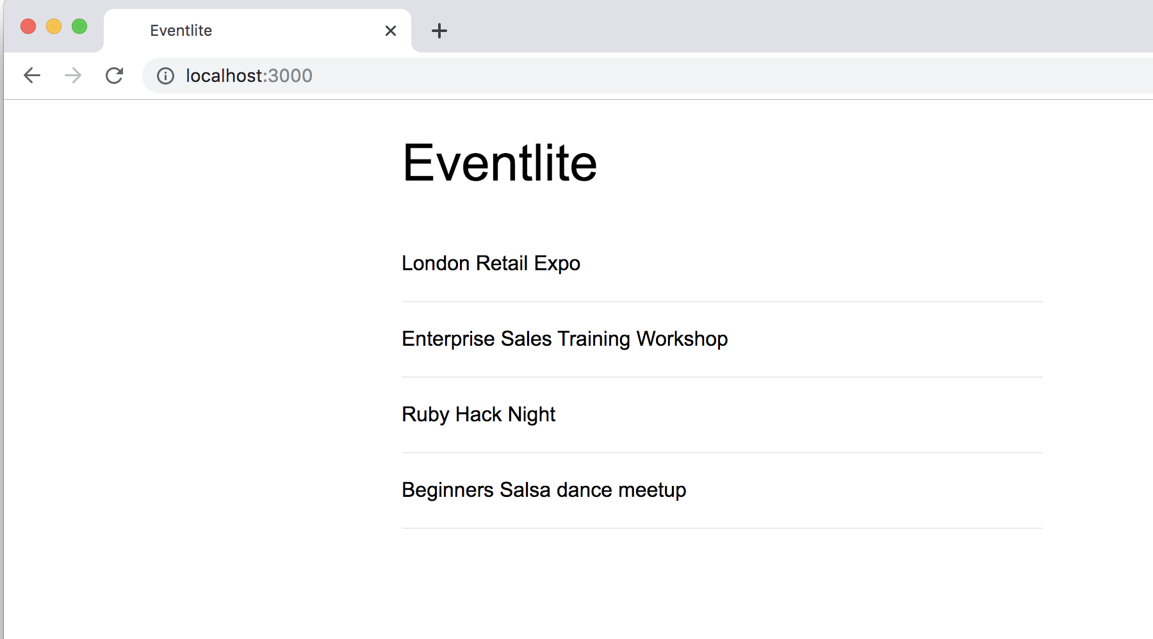Reload the localhost page

(115, 76)
